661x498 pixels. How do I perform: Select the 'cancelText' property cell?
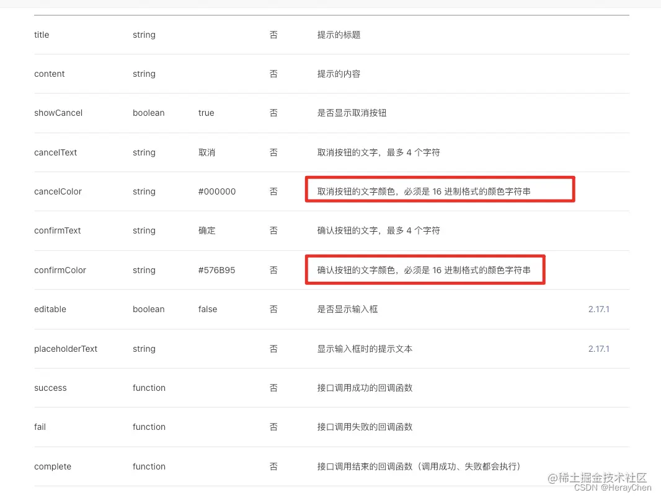[x=56, y=153]
